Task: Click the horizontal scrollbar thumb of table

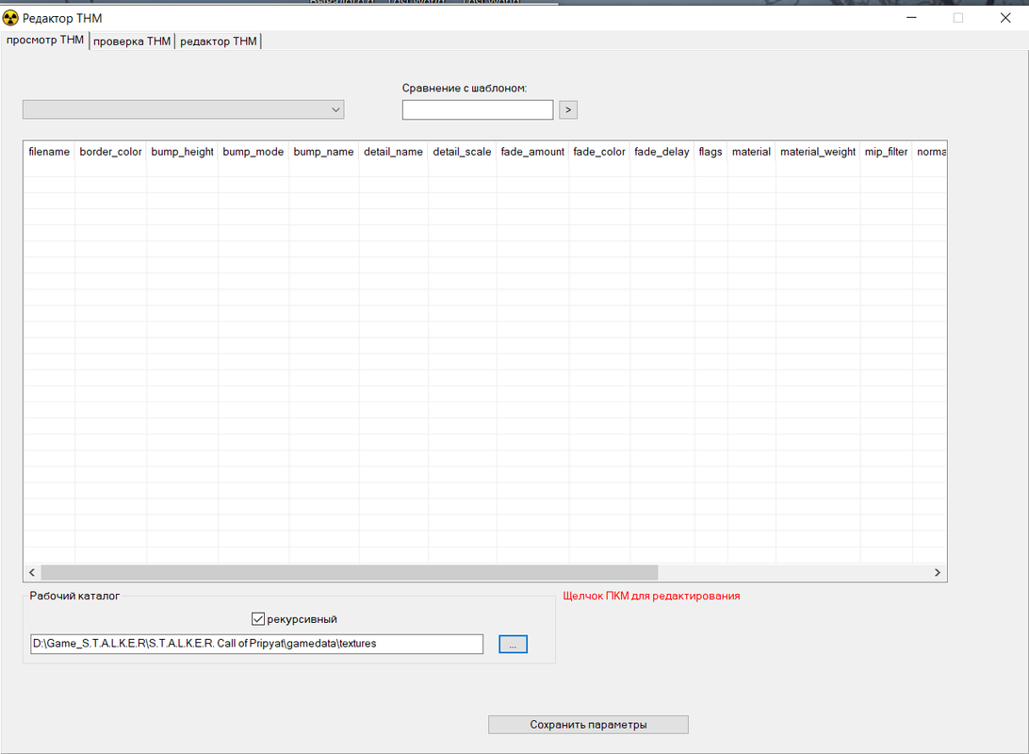Action: (349, 572)
